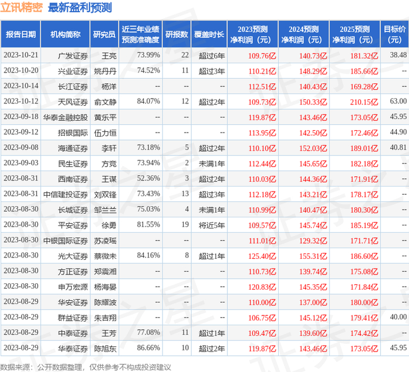The width and height of the screenshot is (409, 372).
Task: Click the 研究员 column header
Action: (105, 34)
